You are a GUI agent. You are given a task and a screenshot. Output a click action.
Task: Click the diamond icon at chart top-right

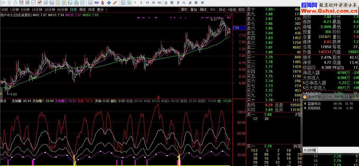[227, 15]
